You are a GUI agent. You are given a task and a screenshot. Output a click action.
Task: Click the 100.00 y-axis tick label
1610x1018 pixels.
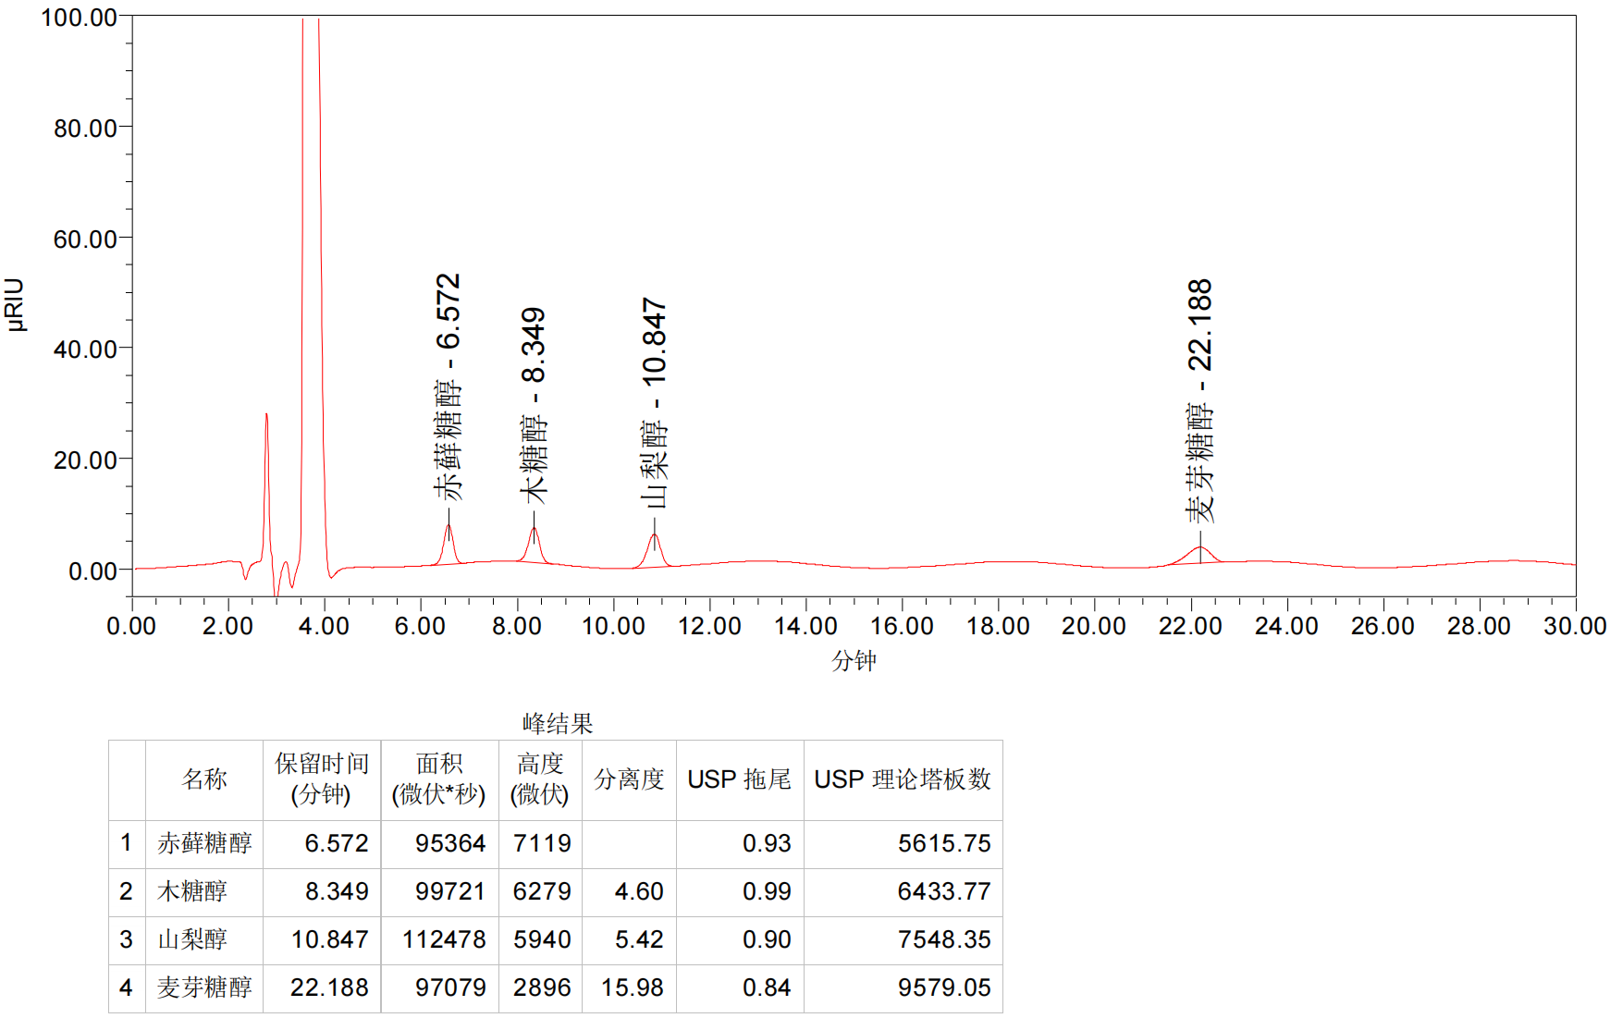click(x=80, y=18)
